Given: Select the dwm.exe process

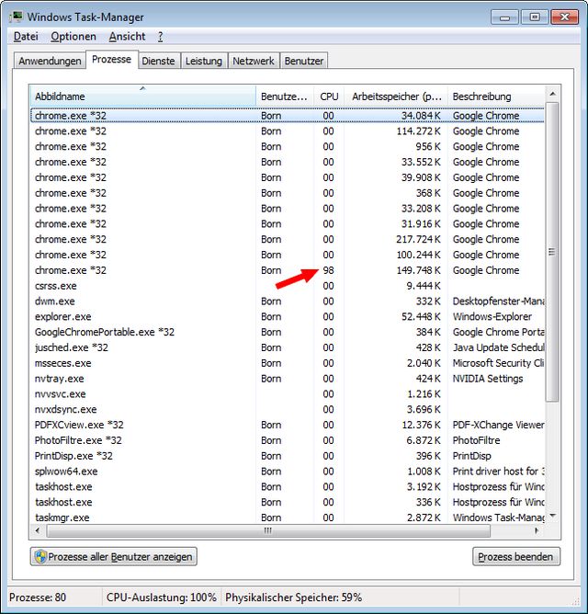Looking at the screenshot, I should pyautogui.click(x=287, y=301).
